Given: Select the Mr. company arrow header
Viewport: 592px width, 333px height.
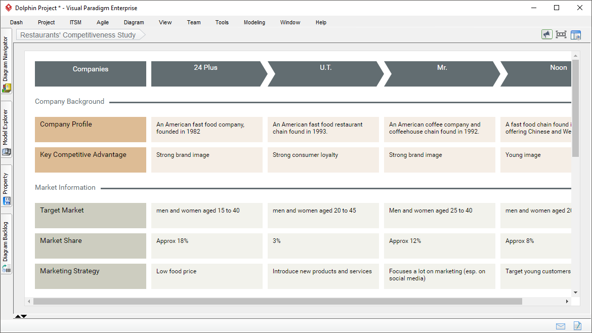Looking at the screenshot, I should click(x=442, y=74).
